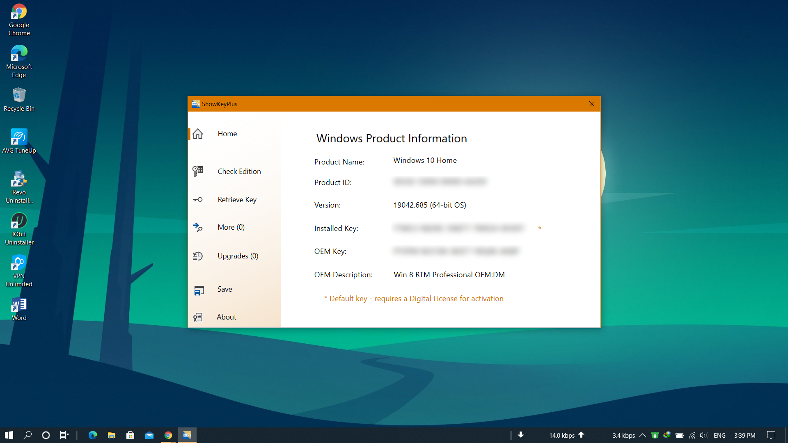The width and height of the screenshot is (788, 443).
Task: Open the volume speaker control
Action: tap(704, 435)
